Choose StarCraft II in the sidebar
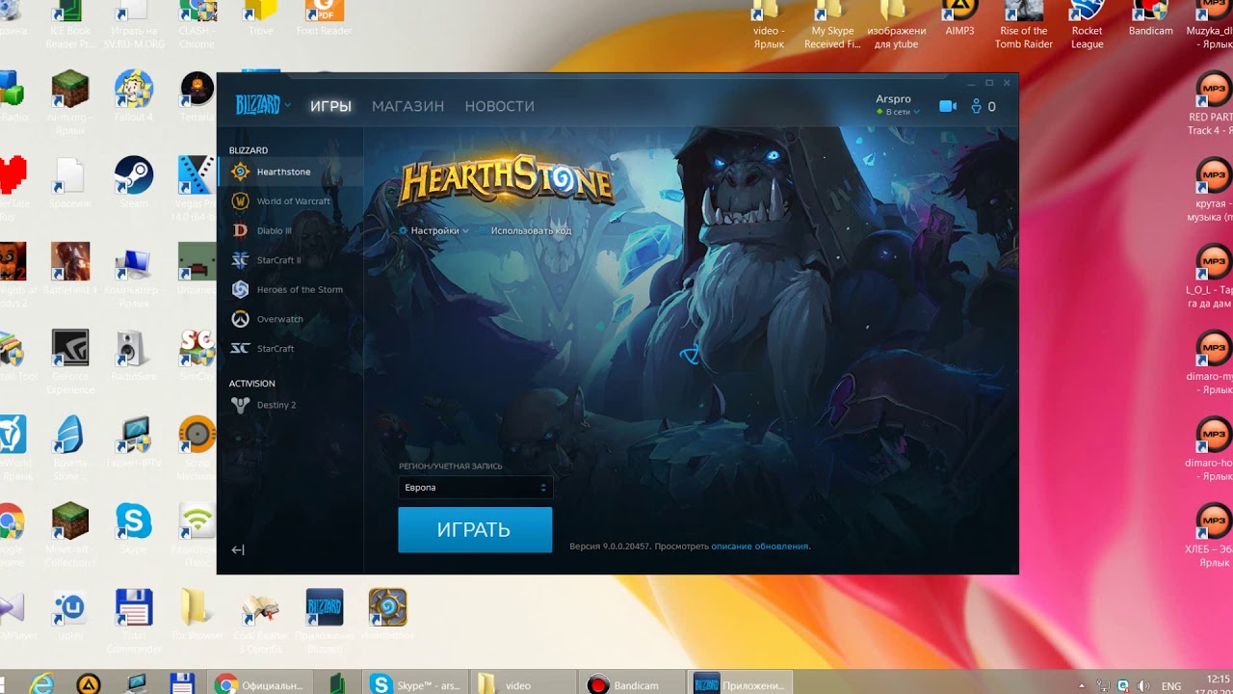This screenshot has width=1233, height=694. click(x=290, y=260)
